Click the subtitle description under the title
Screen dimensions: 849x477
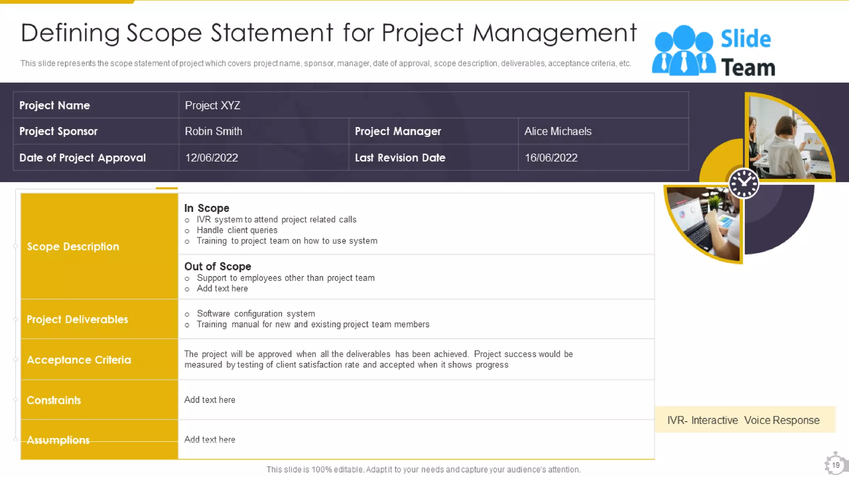click(326, 63)
